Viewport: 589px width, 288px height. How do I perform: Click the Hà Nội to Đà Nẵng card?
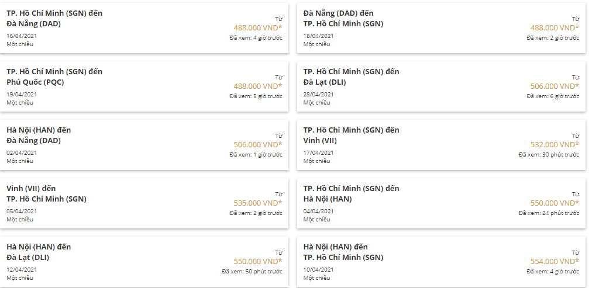tap(39, 135)
